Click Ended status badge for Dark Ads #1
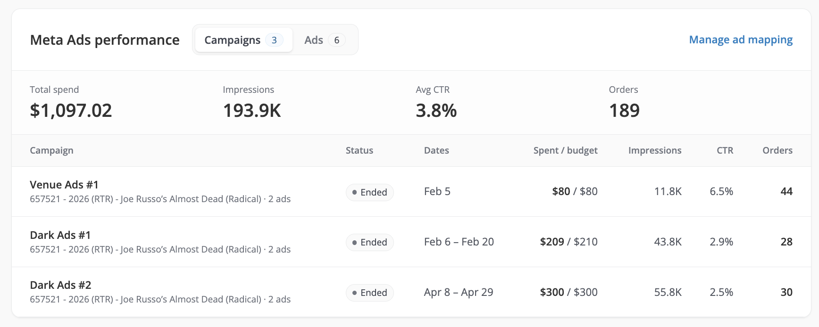The width and height of the screenshot is (819, 327). 370,242
